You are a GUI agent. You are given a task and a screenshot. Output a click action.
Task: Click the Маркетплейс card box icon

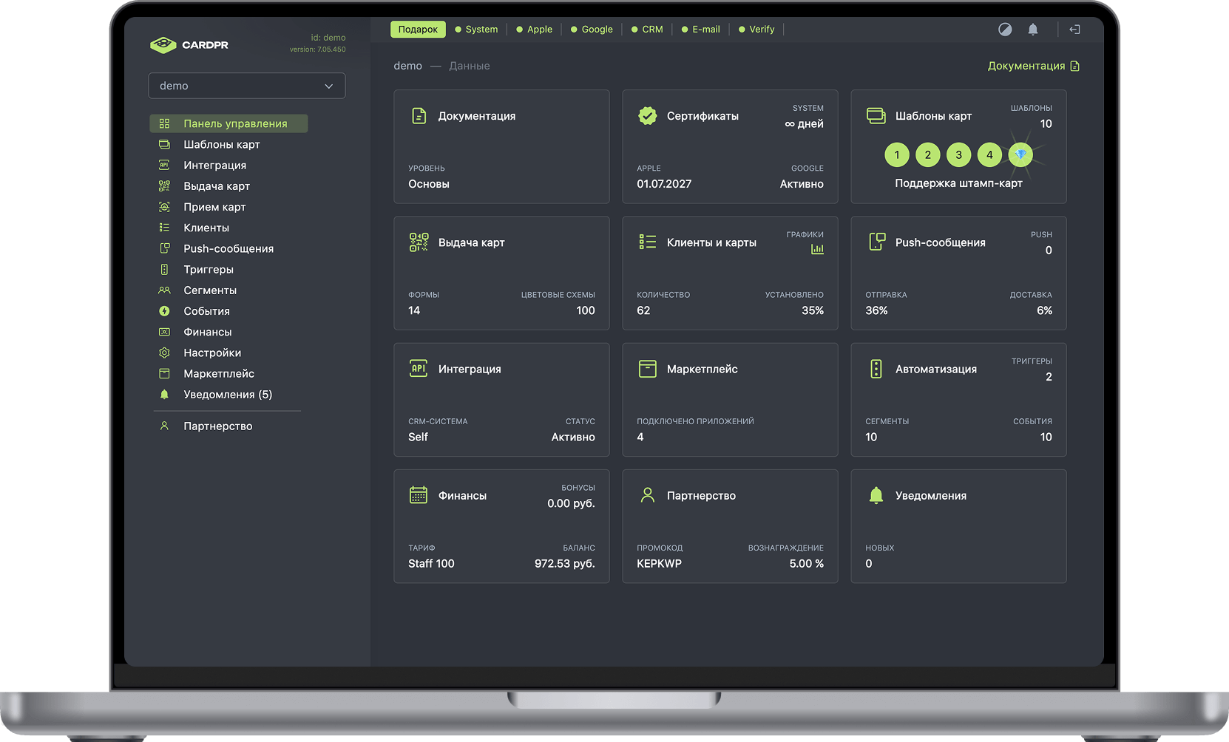point(648,369)
